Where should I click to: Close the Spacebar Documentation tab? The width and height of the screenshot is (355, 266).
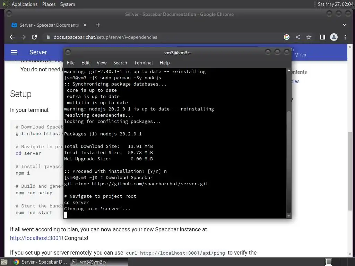click(85, 25)
